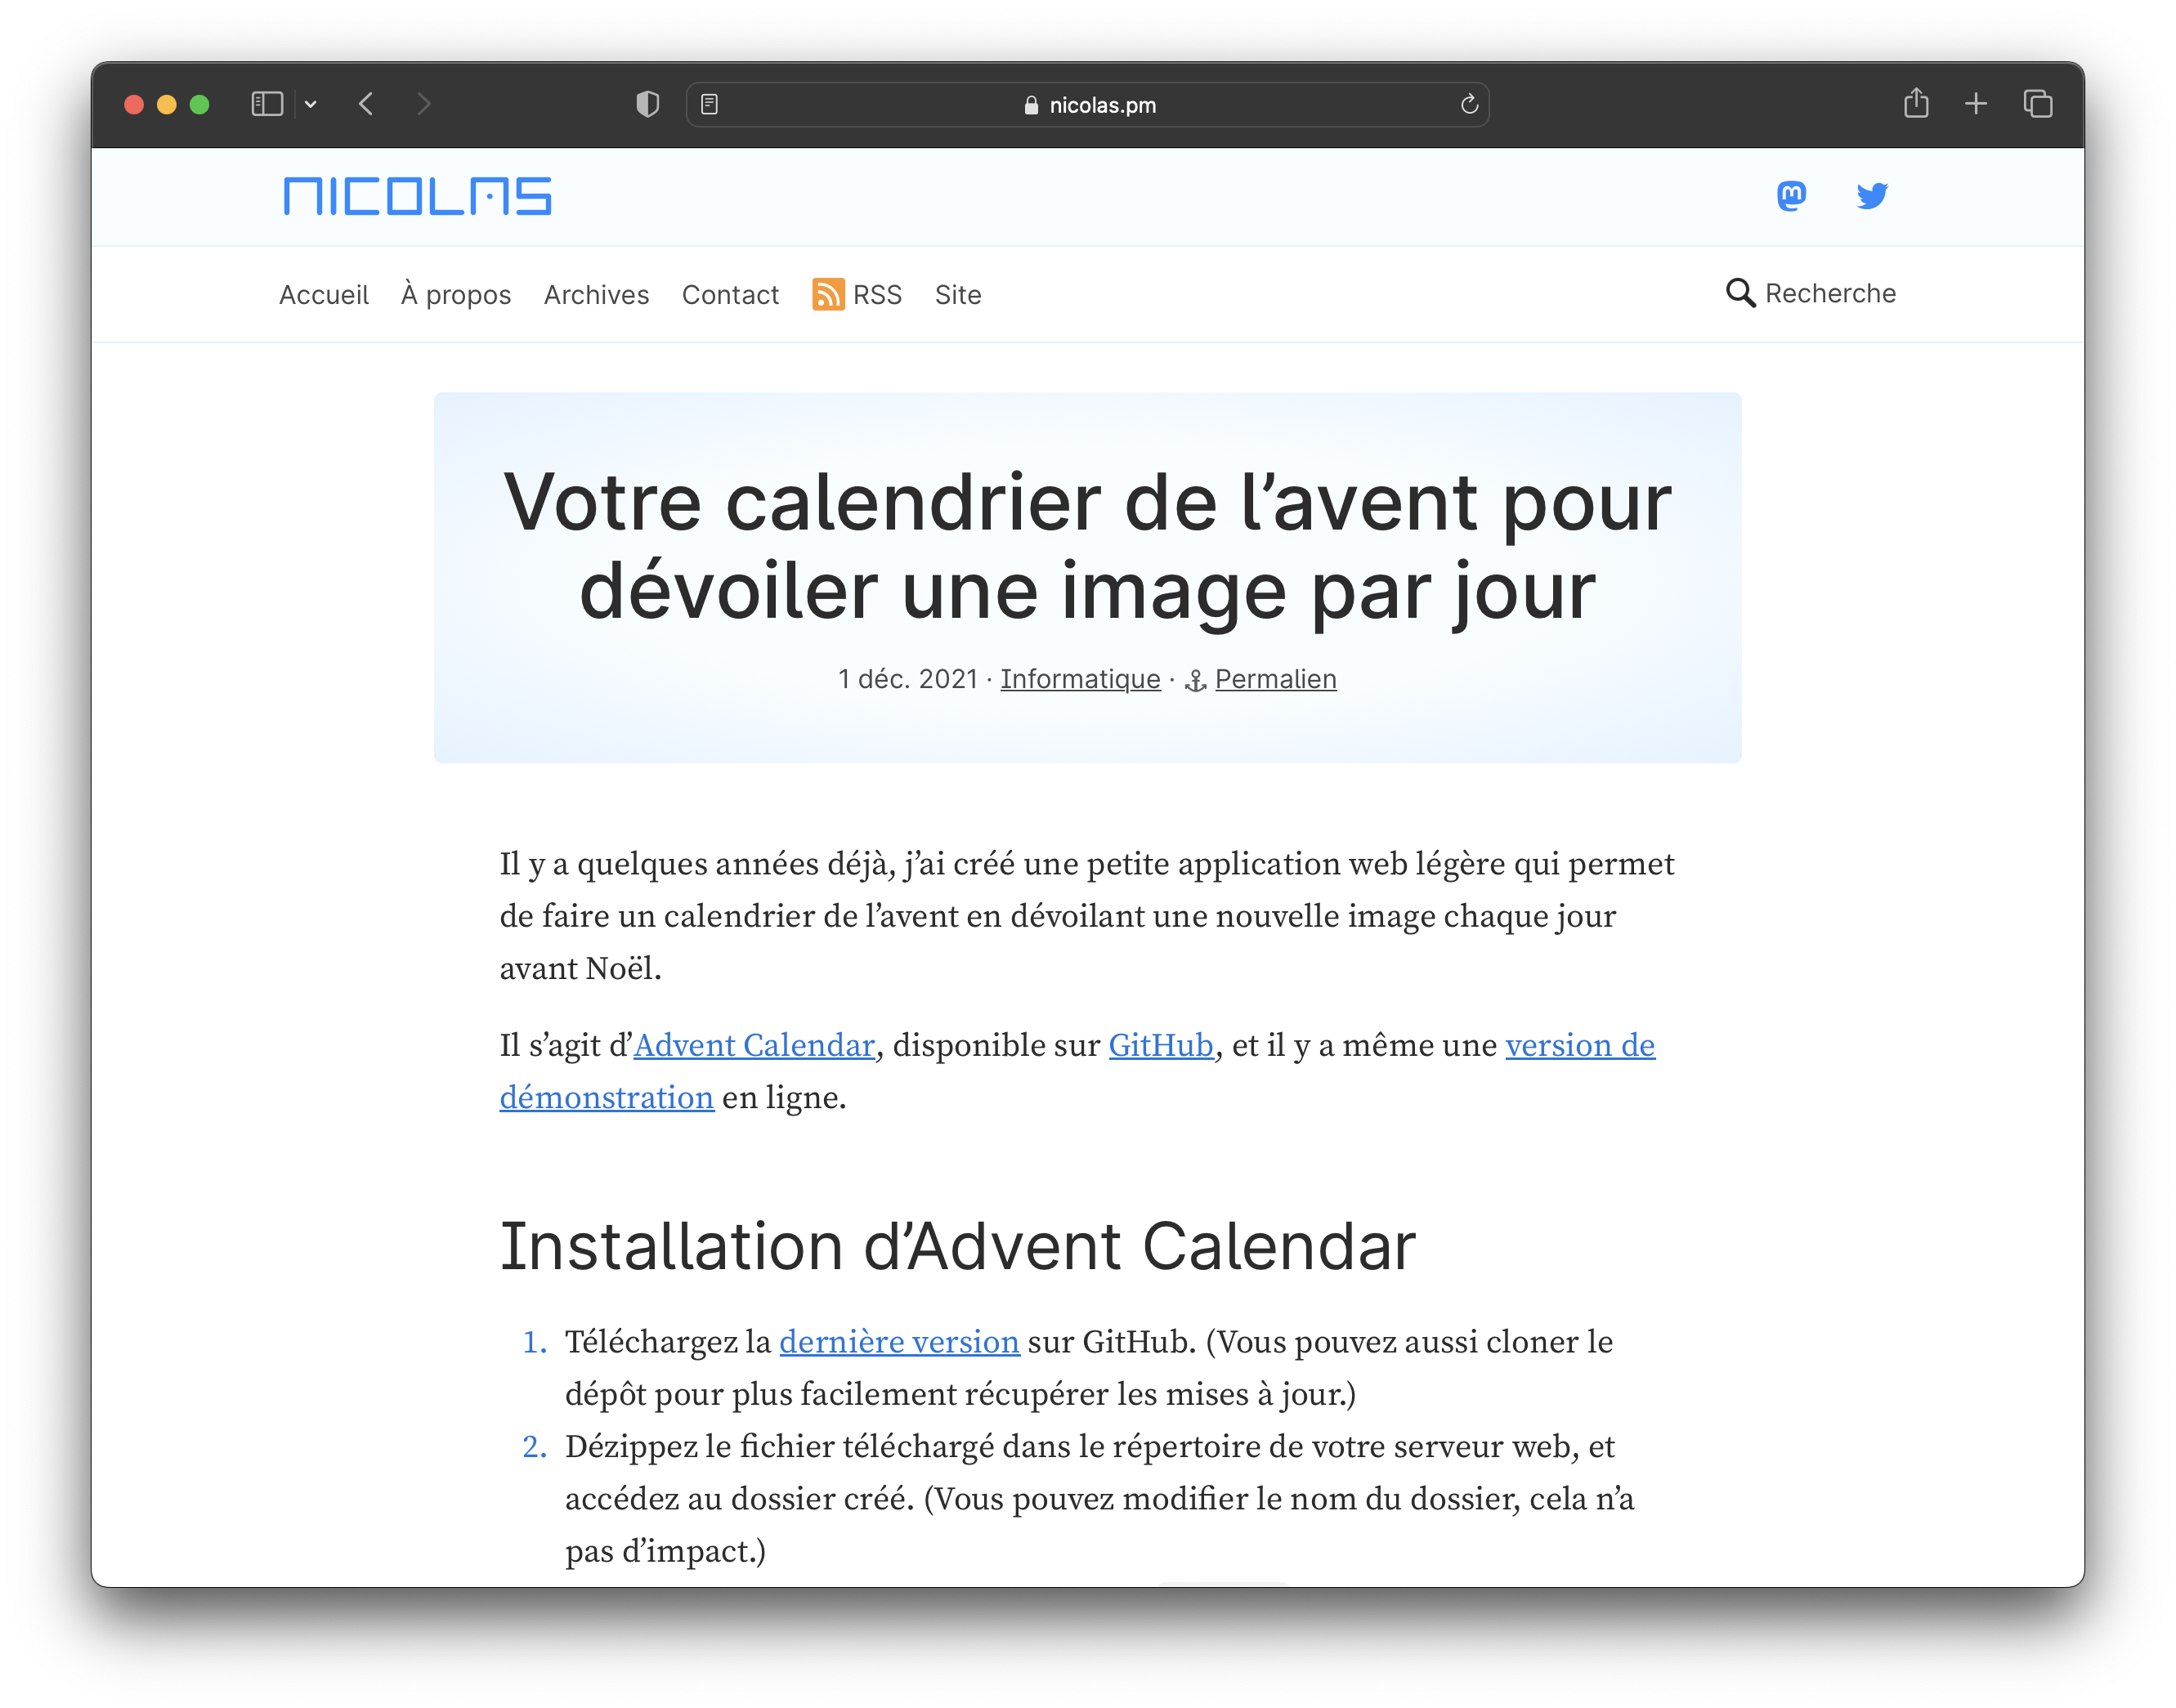Open the Accueil menu item
The width and height of the screenshot is (2176, 1708).
pos(325,293)
